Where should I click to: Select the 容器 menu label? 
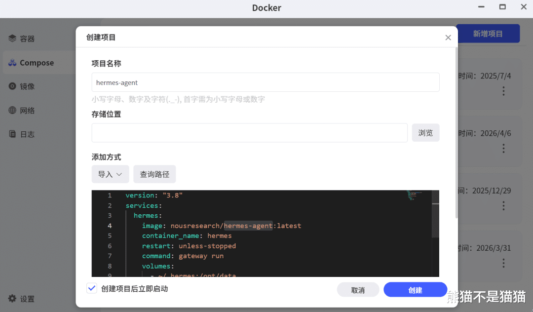pyautogui.click(x=27, y=39)
